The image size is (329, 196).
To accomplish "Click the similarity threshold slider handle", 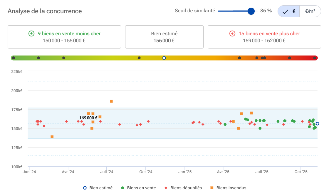I will point(251,11).
